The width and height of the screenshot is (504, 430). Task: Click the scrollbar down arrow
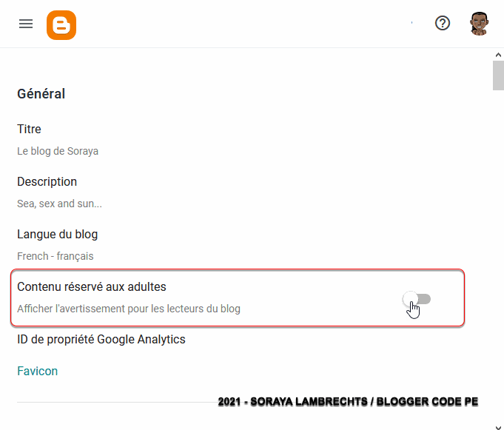[x=498, y=423]
